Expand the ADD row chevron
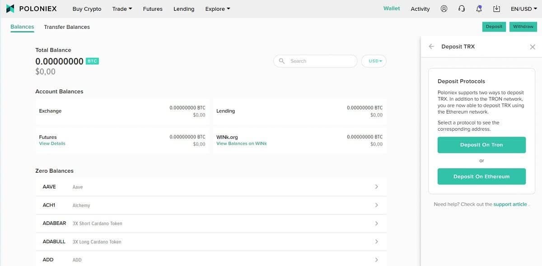The height and width of the screenshot is (266, 542). 376,260
